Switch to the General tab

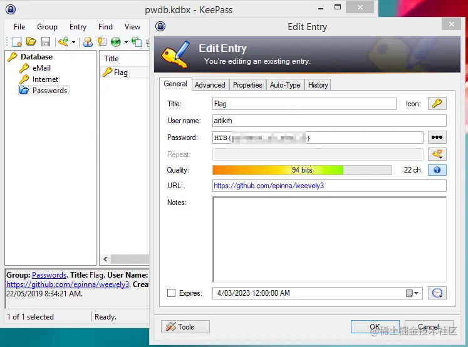[x=175, y=84]
